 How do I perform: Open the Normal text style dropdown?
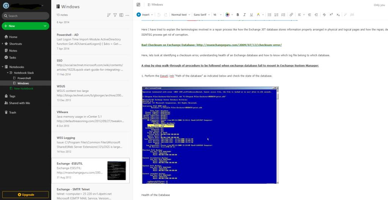pyautogui.click(x=181, y=15)
